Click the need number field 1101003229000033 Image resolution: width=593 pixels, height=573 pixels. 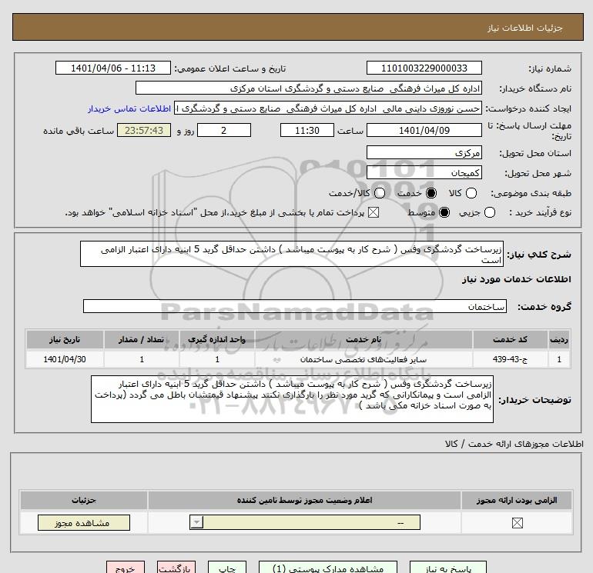point(424,68)
